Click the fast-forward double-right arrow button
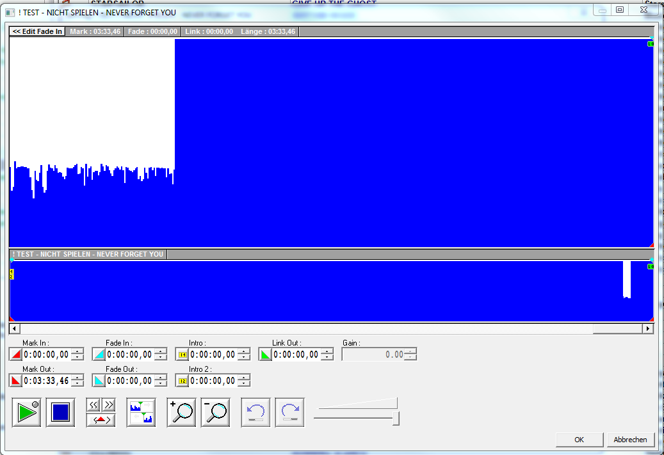664x455 pixels. (108, 405)
